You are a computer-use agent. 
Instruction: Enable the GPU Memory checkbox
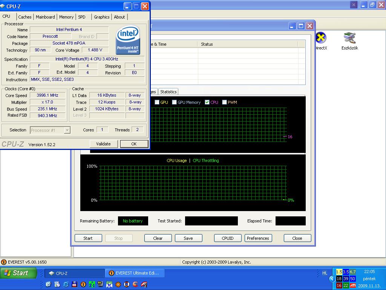tap(175, 102)
